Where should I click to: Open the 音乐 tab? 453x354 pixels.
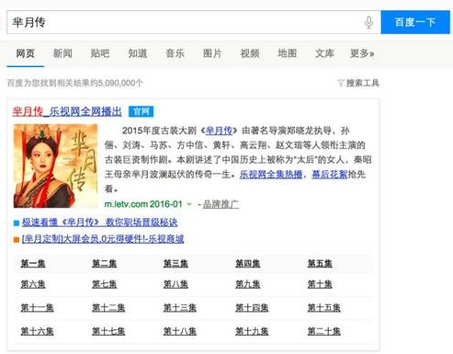[175, 53]
